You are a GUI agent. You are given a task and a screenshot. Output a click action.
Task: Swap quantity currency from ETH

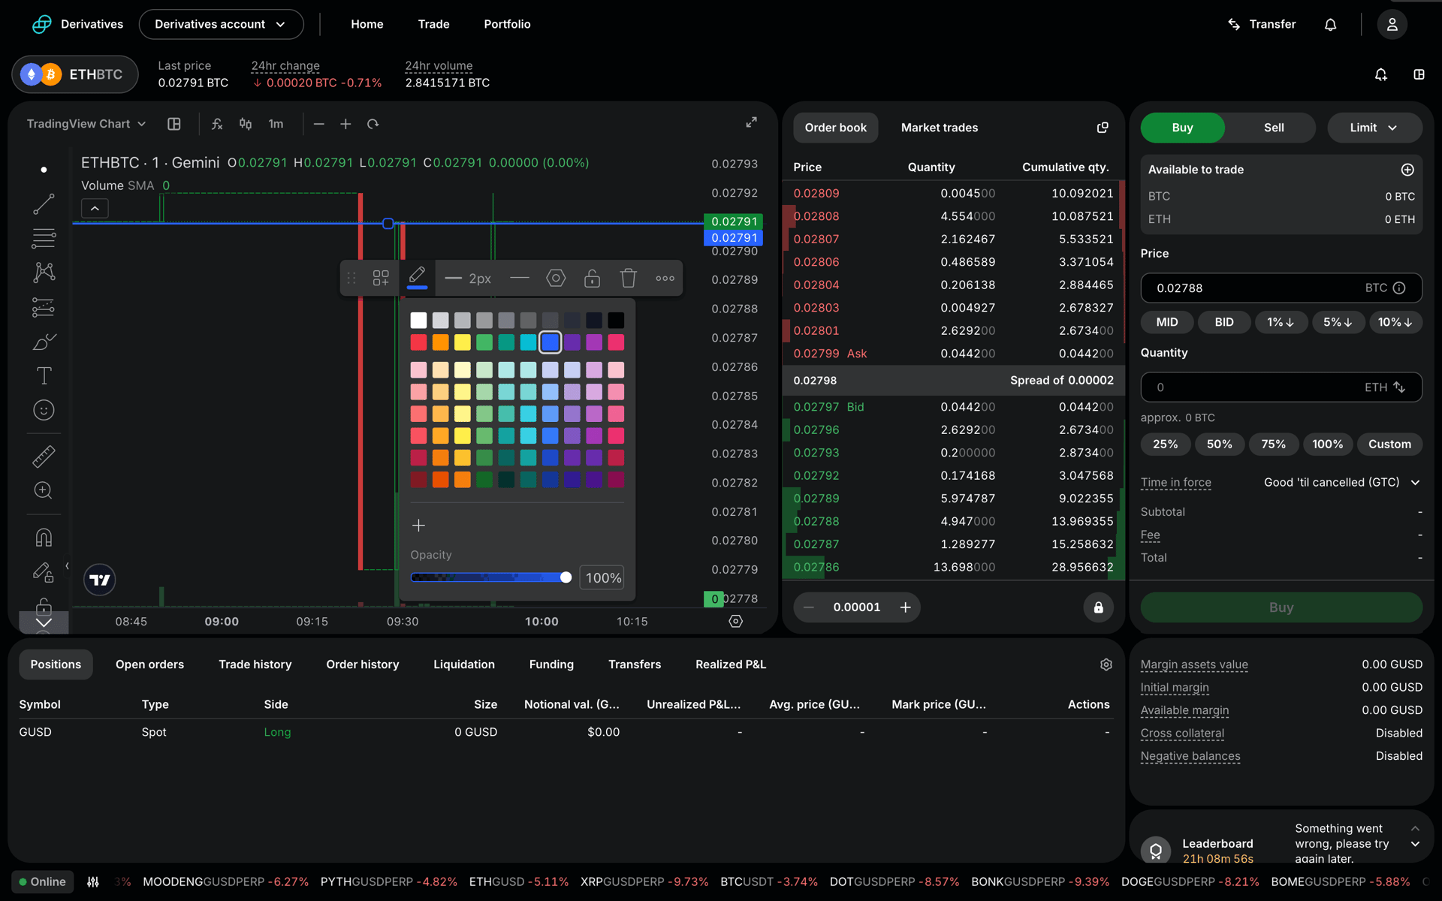tap(1398, 387)
